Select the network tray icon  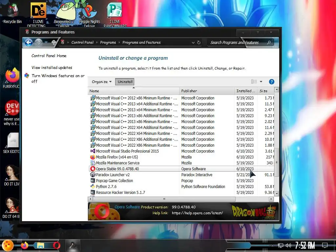pos(280,245)
